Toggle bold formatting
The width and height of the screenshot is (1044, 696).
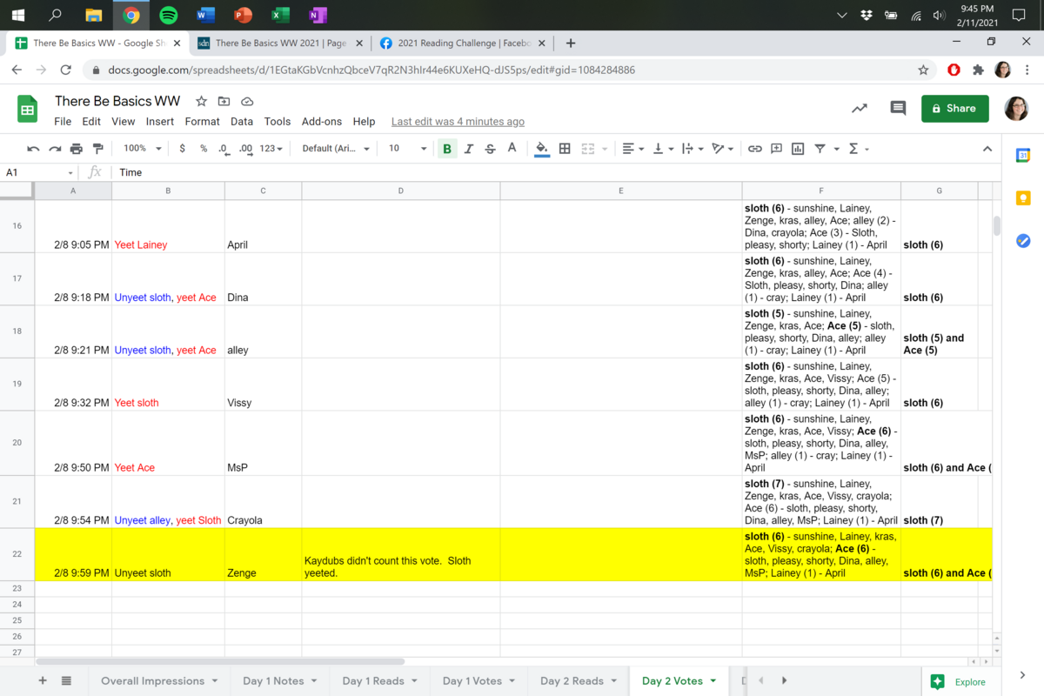tap(447, 149)
